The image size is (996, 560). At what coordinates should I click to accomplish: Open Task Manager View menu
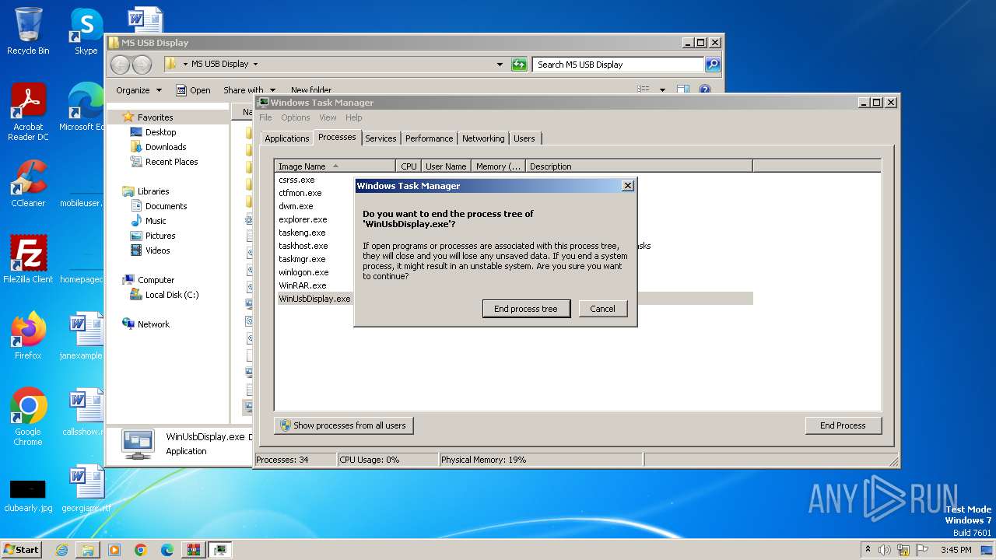pyautogui.click(x=328, y=117)
